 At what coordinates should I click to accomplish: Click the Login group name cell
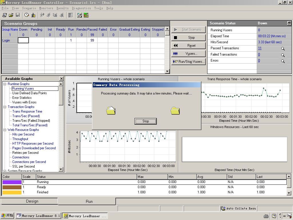coord(10,40)
